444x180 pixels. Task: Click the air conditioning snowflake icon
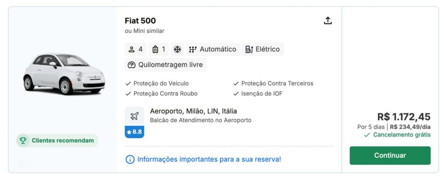[x=177, y=49]
